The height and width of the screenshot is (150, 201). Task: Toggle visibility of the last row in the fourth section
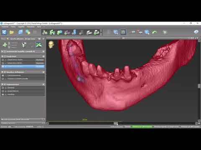3,95
